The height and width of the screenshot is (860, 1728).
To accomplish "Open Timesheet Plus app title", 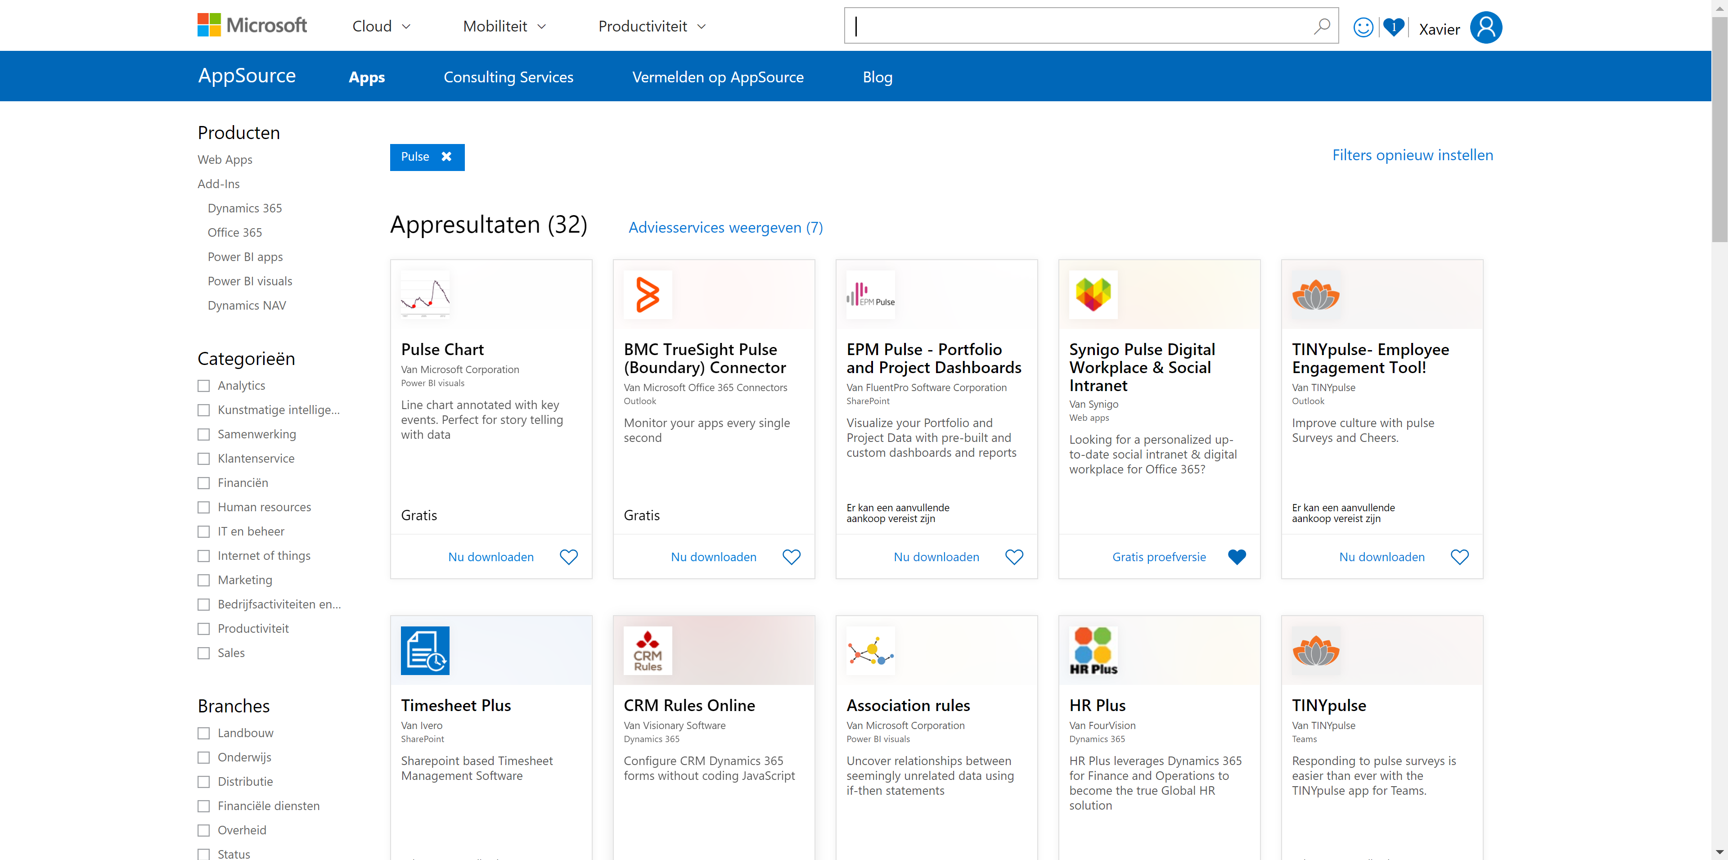I will (x=456, y=706).
